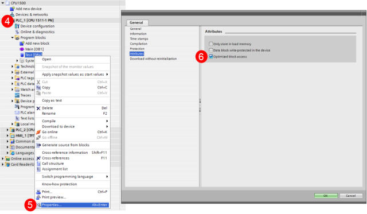Screen dimensions: 367x214
Task: Select Download without reinitialization
Action: pyautogui.click(x=153, y=59)
